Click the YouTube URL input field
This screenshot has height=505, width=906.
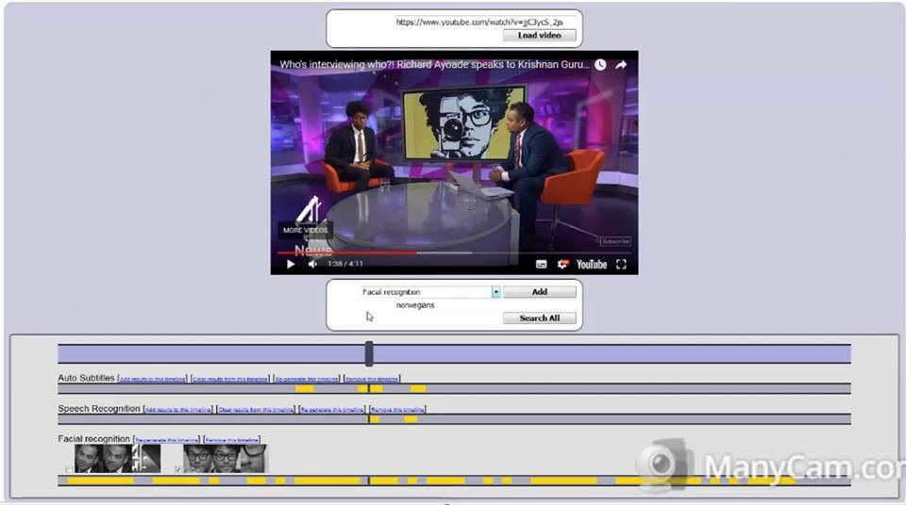[x=485, y=22]
